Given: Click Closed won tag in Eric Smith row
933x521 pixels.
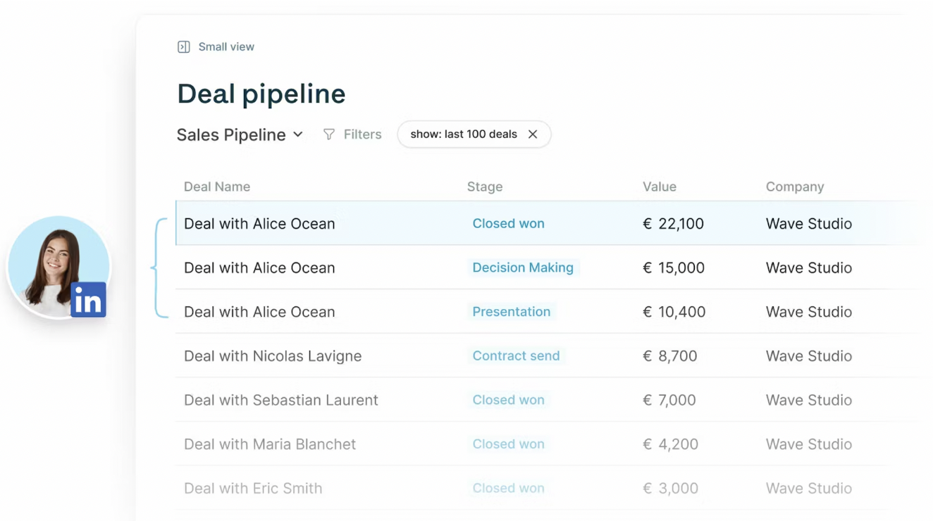Looking at the screenshot, I should click(508, 488).
